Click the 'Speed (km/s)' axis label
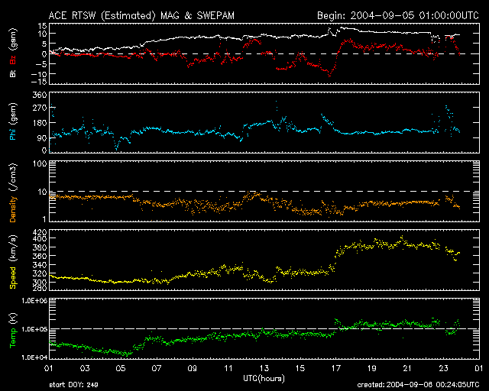 click(13, 262)
